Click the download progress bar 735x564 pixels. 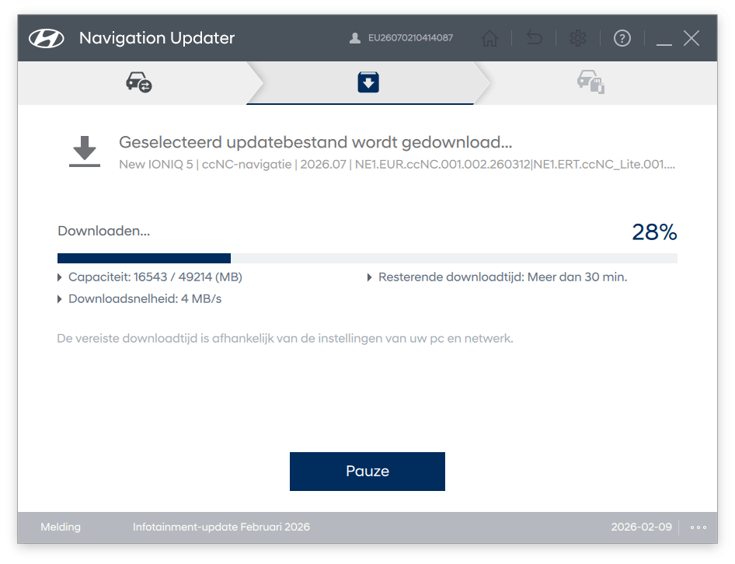click(x=367, y=259)
